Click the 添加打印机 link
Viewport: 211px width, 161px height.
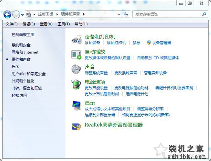(x=116, y=43)
